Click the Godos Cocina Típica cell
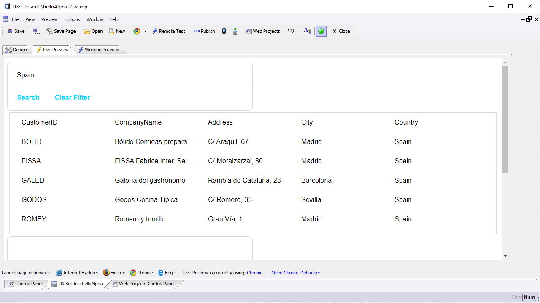 point(146,199)
